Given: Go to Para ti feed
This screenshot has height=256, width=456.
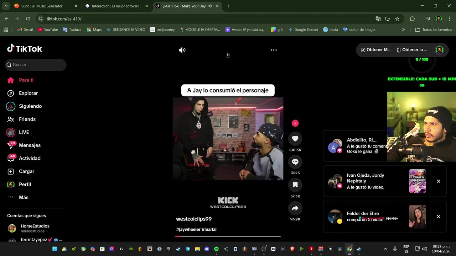Looking at the screenshot, I should click(26, 80).
